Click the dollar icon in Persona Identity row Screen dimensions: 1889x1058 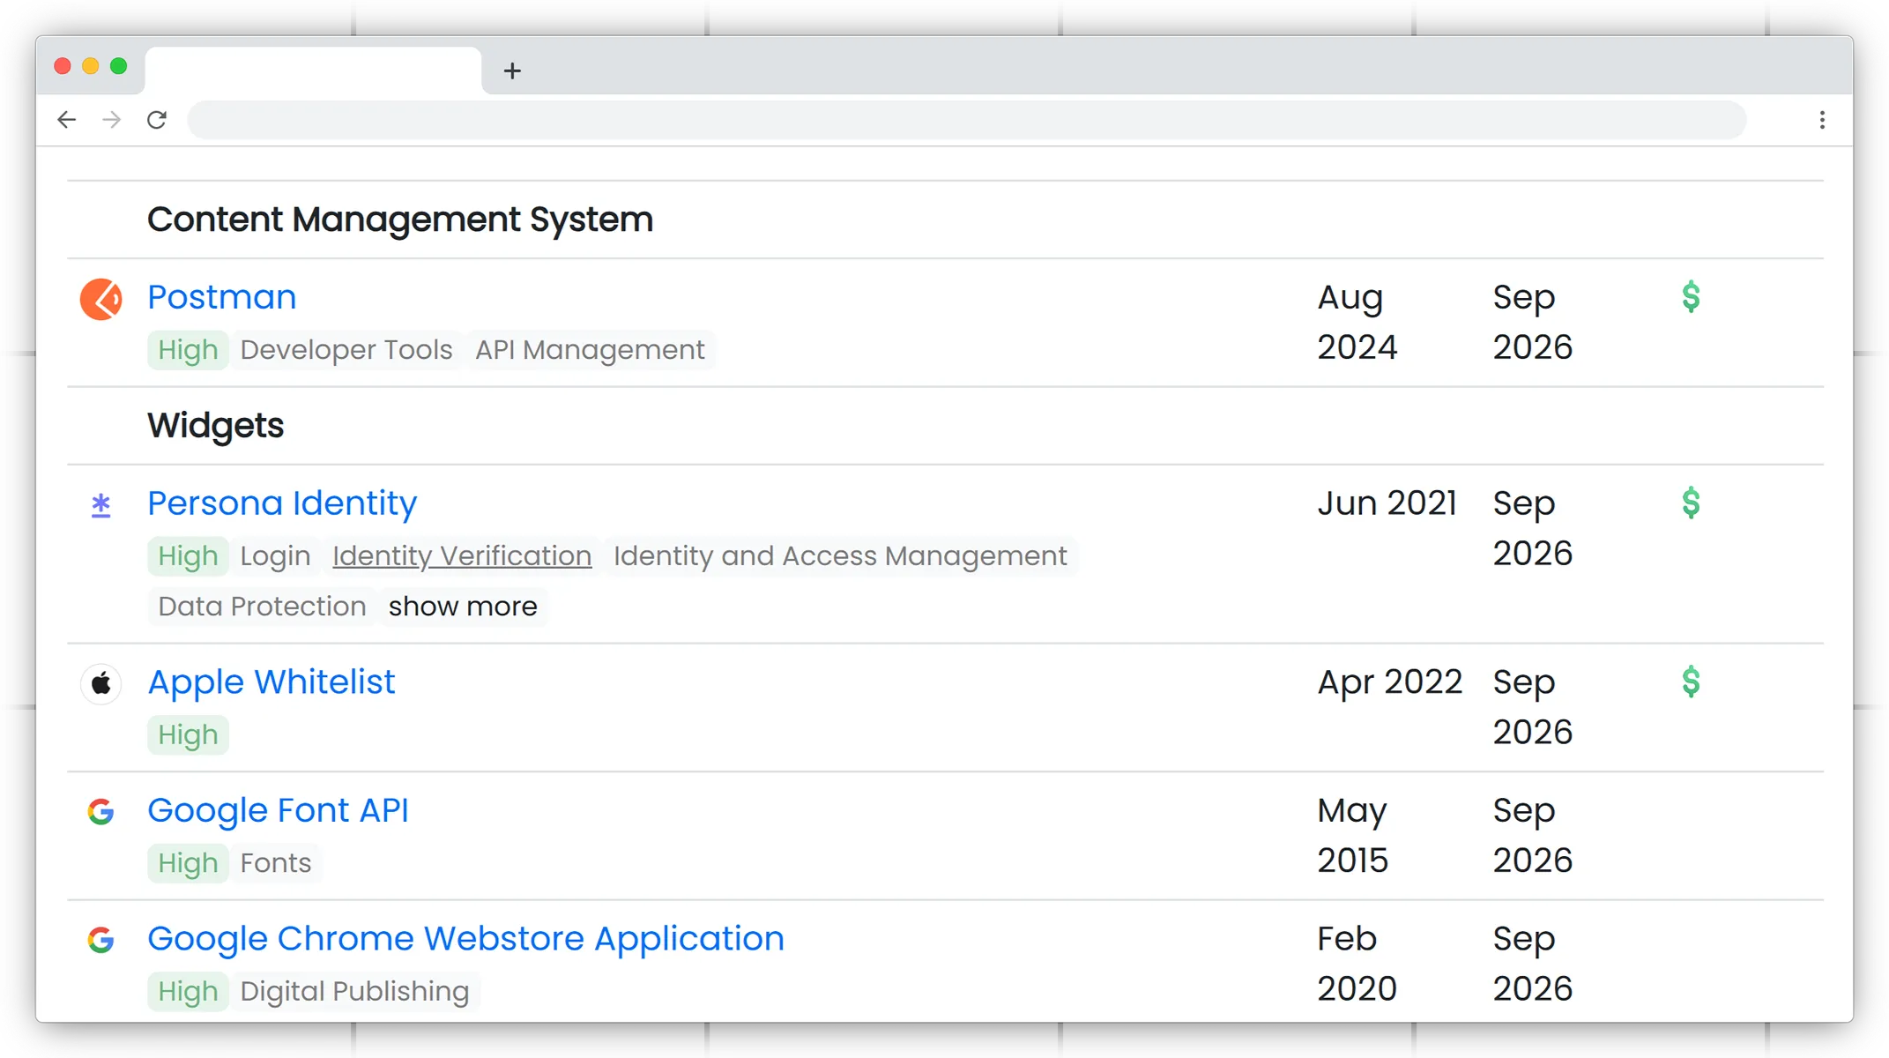(x=1691, y=503)
